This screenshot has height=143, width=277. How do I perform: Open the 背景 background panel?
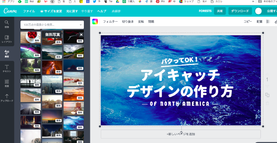[7, 83]
